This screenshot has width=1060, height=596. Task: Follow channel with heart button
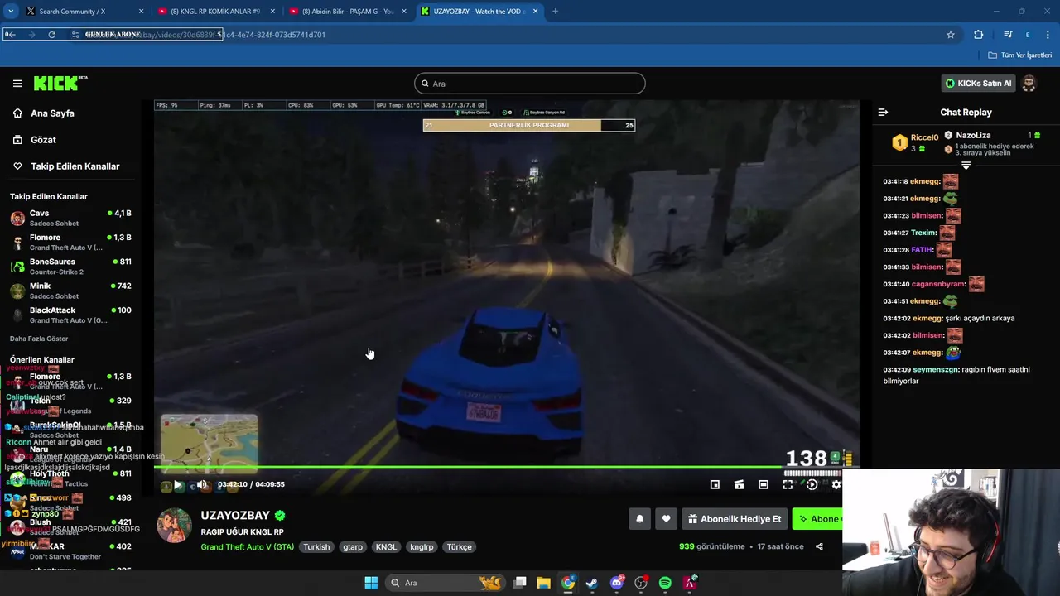coord(666,519)
